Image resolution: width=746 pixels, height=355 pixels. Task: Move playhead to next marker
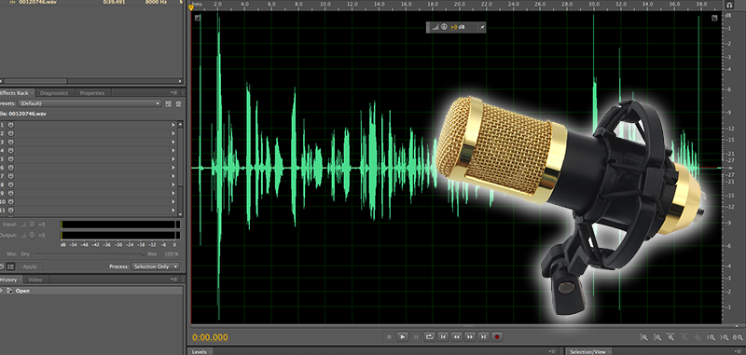(x=483, y=336)
